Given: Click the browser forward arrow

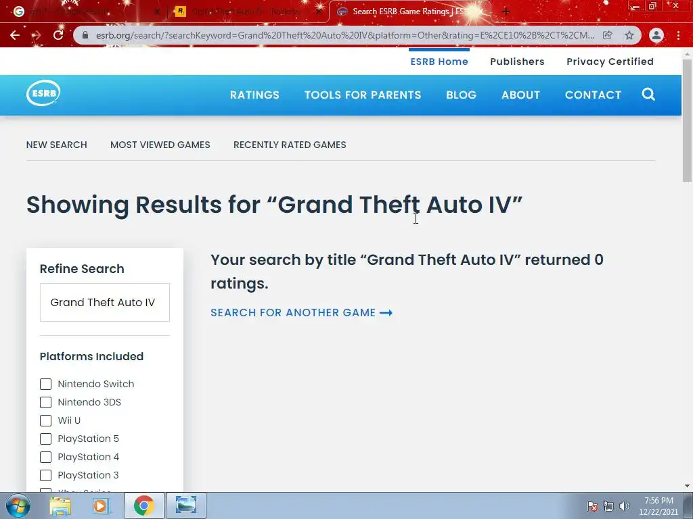Looking at the screenshot, I should [x=37, y=35].
